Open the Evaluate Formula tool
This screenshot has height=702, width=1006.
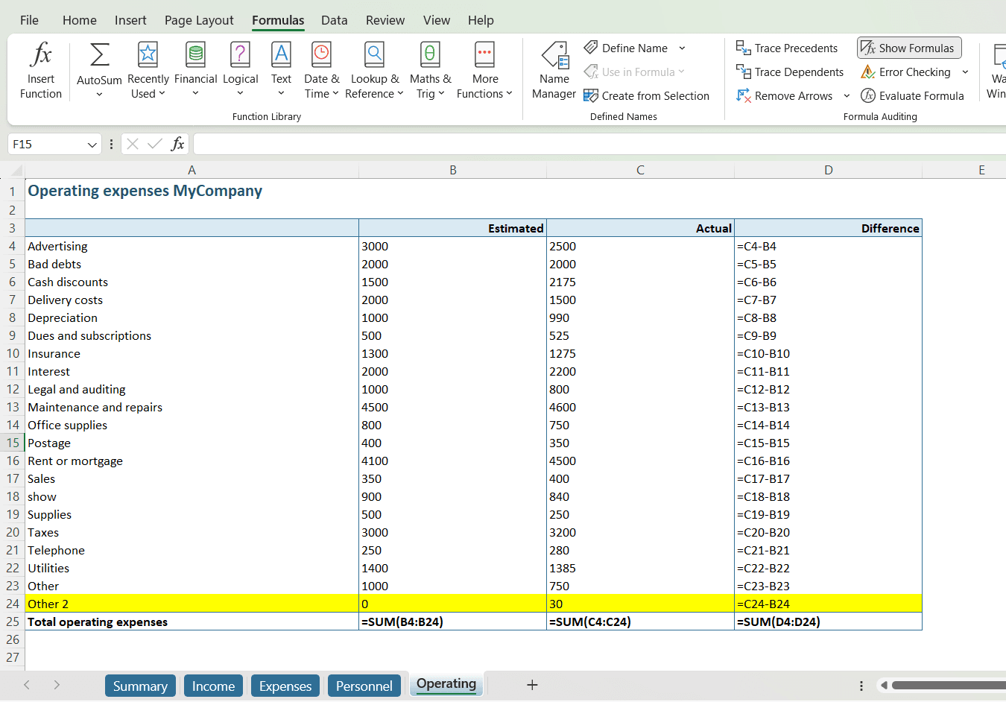[x=912, y=95]
